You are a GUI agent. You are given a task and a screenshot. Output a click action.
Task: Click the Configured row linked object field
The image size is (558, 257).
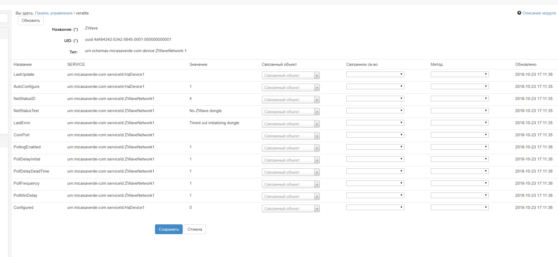pos(288,209)
